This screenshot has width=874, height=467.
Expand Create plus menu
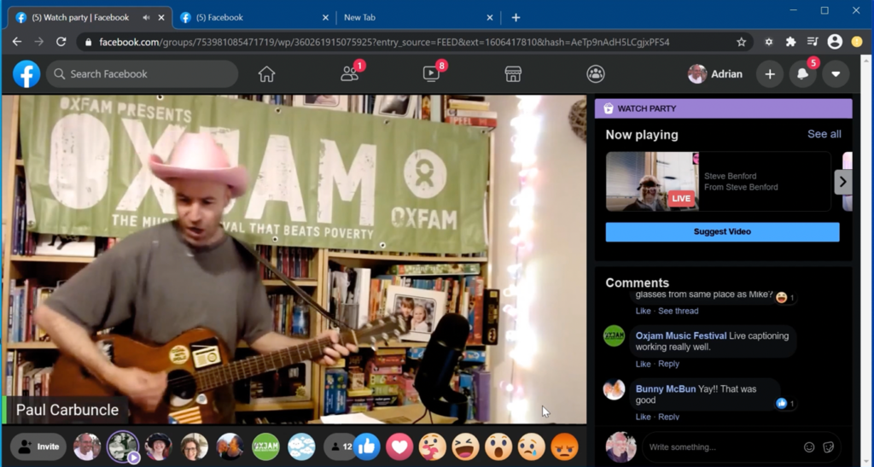[x=769, y=74]
